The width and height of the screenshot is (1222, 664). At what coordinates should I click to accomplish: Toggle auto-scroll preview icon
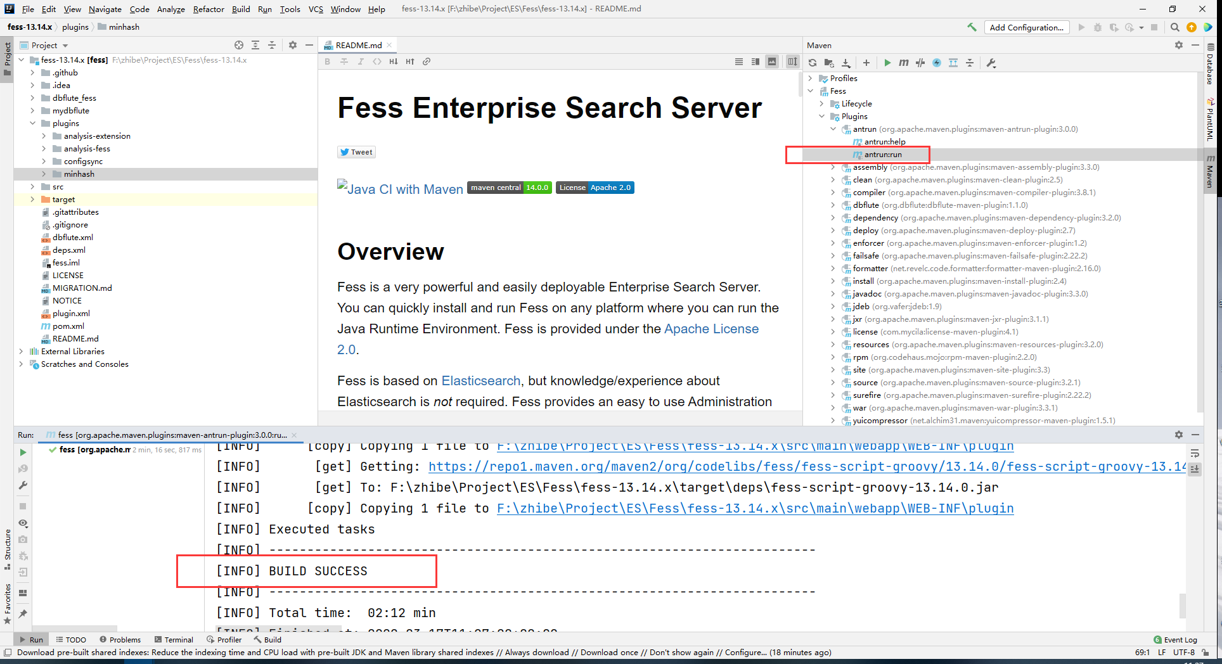792,61
